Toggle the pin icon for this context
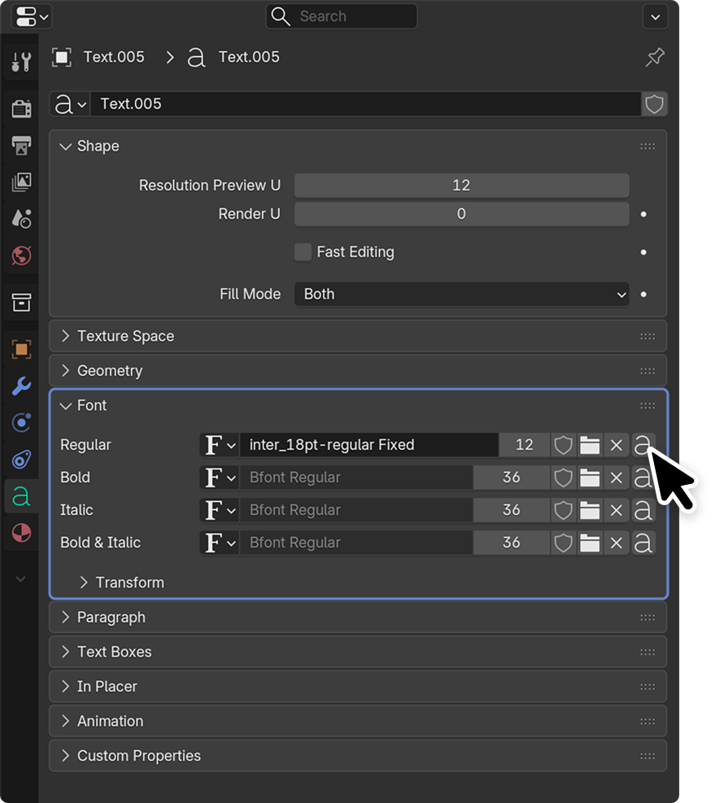This screenshot has height=803, width=724. point(655,57)
